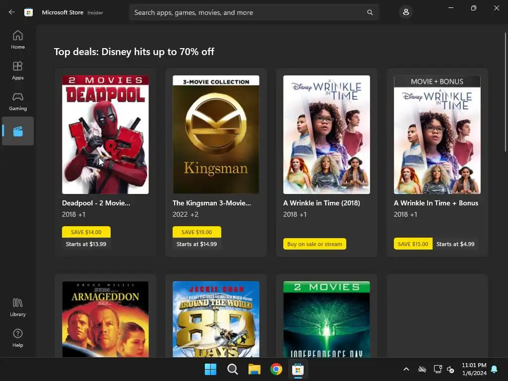Click the Top deals Disney hits heading

point(134,52)
